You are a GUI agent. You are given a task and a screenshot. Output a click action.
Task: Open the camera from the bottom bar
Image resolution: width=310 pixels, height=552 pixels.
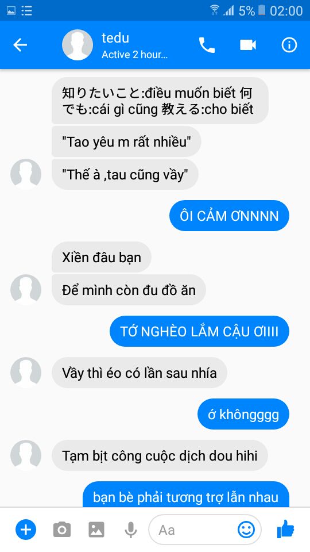point(62,530)
